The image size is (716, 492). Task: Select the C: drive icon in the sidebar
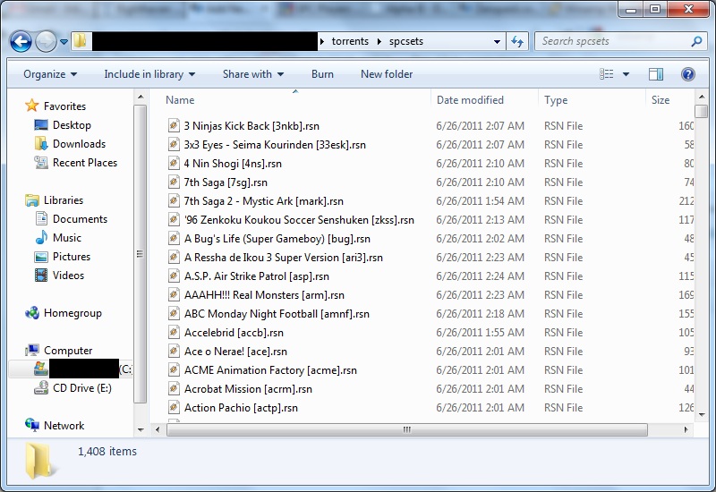click(x=41, y=369)
